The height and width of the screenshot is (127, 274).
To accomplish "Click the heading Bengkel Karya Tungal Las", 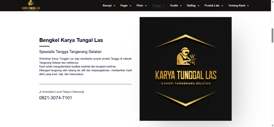I will pyautogui.click(x=71, y=40).
